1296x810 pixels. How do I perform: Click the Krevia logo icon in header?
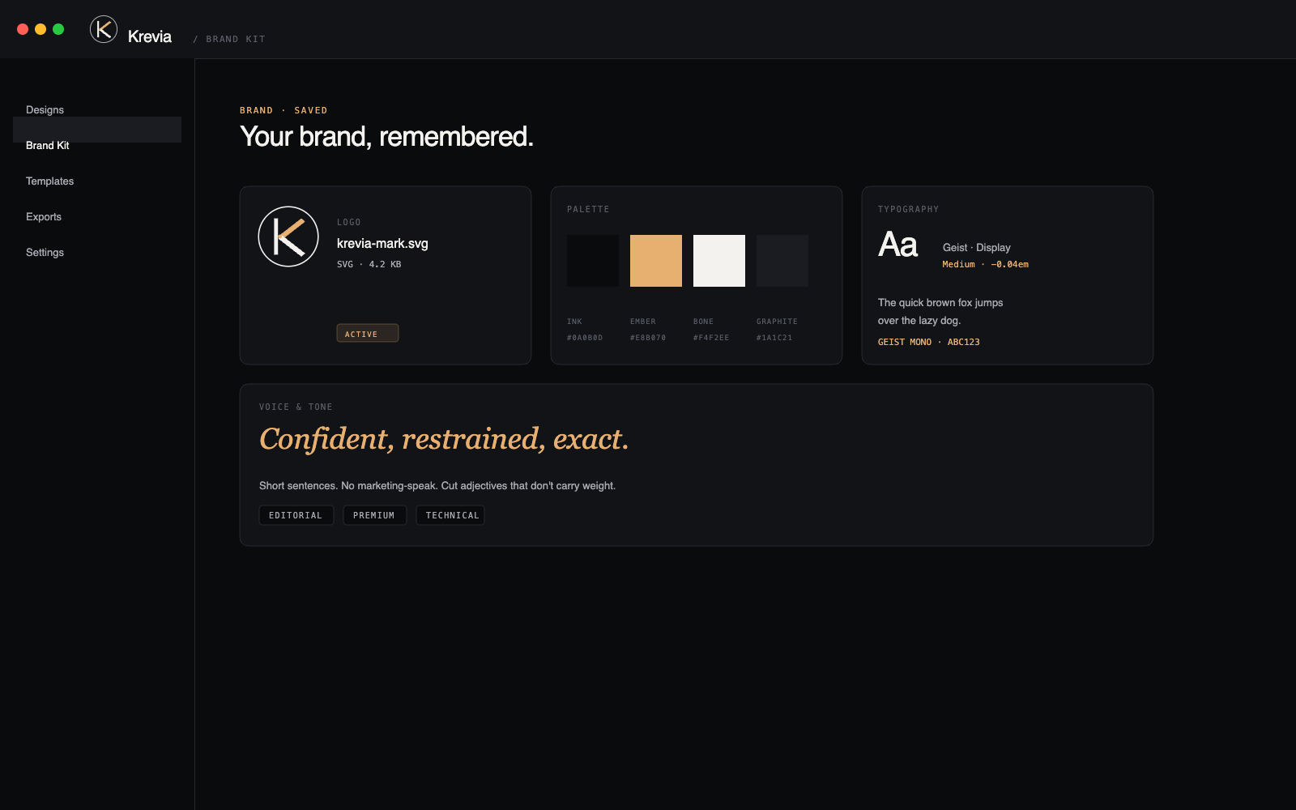(x=104, y=29)
